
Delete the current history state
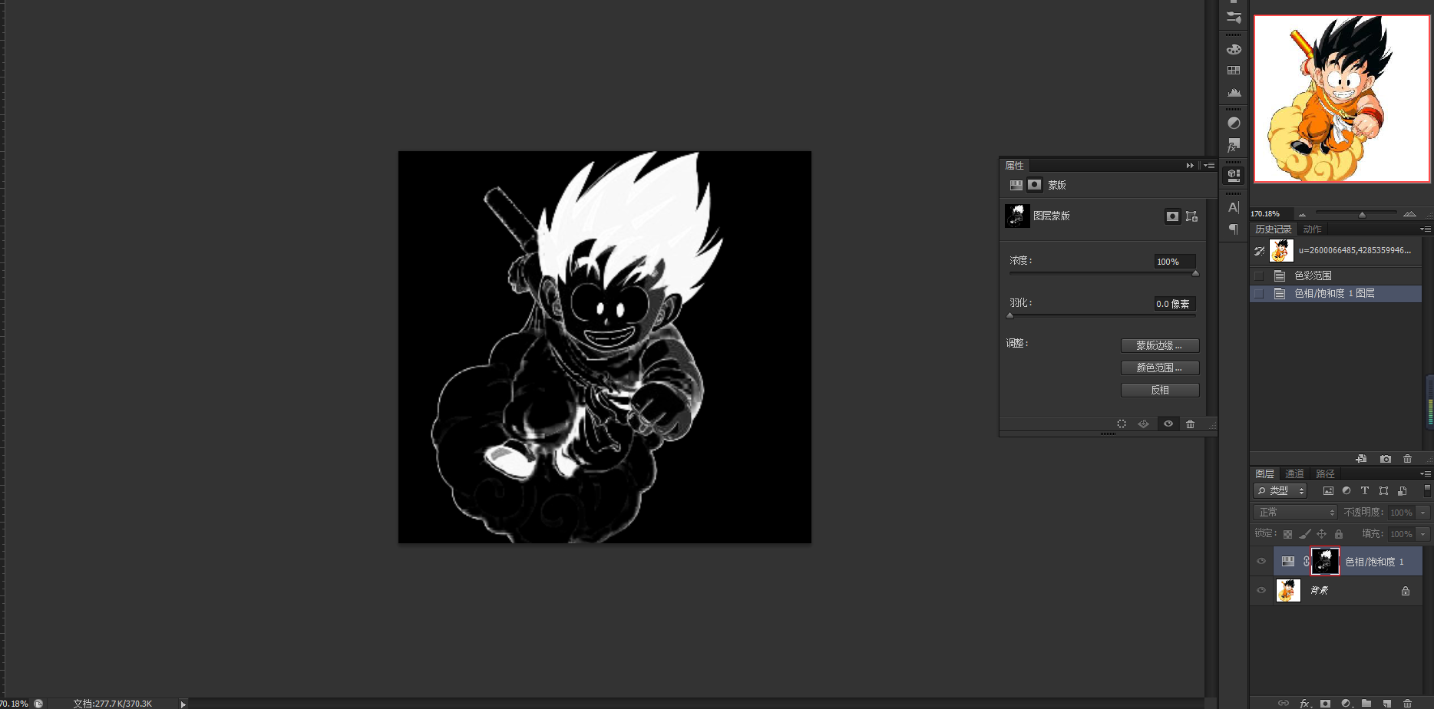pyautogui.click(x=1407, y=459)
